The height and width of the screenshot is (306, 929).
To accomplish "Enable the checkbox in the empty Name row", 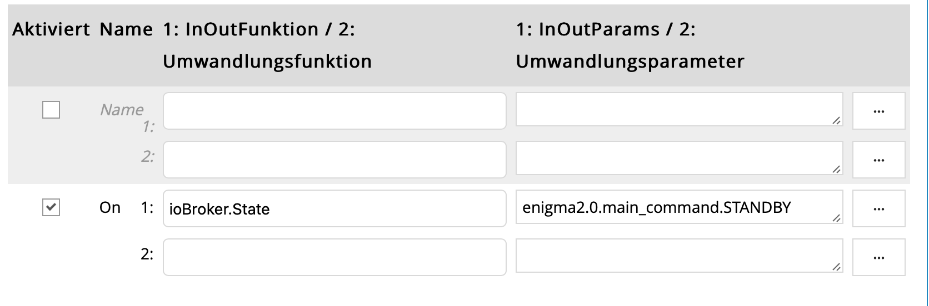I will pyautogui.click(x=51, y=110).
